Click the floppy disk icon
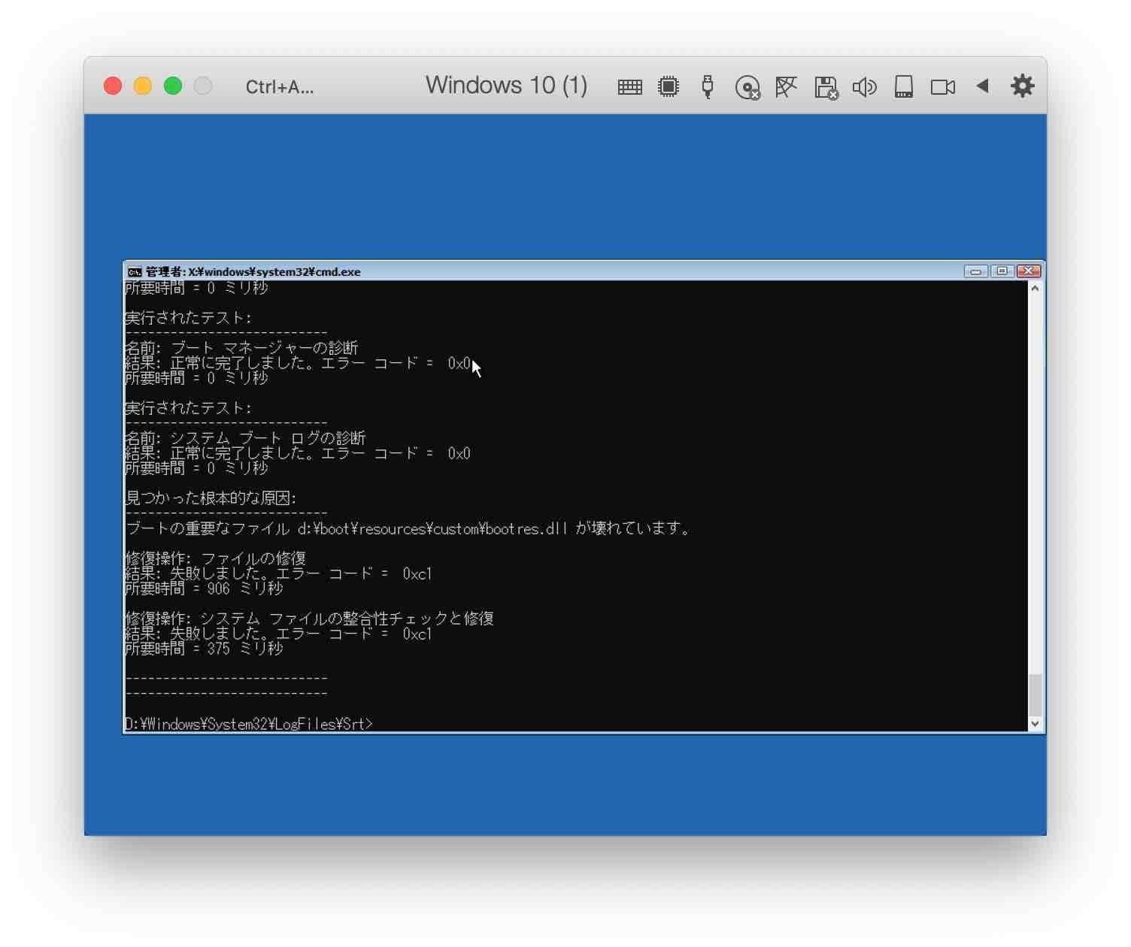Screen dimensions: 1131x947 826,87
